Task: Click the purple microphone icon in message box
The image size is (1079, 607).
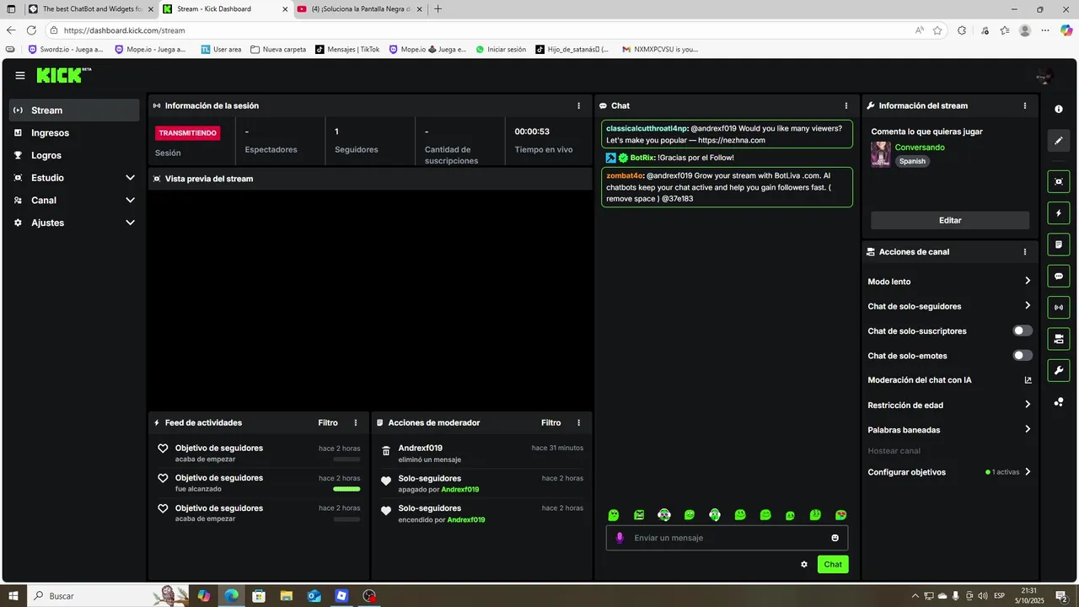Action: [620, 538]
